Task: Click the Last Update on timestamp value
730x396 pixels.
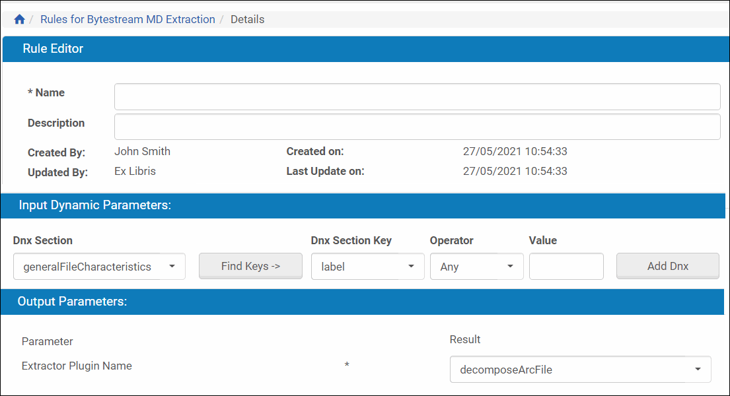Action: tap(515, 172)
